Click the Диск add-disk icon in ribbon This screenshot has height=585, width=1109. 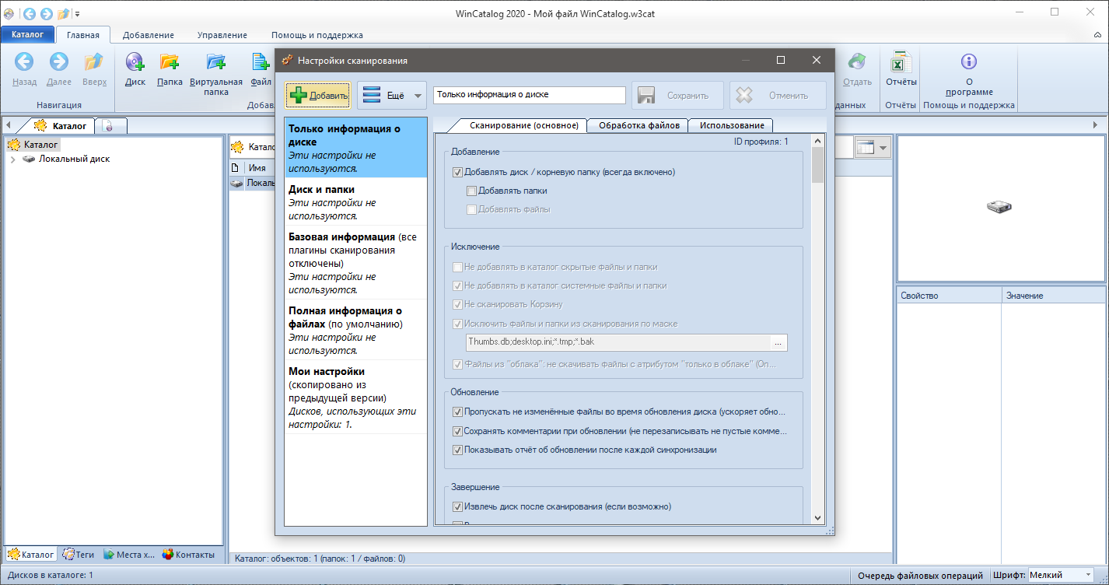point(135,64)
